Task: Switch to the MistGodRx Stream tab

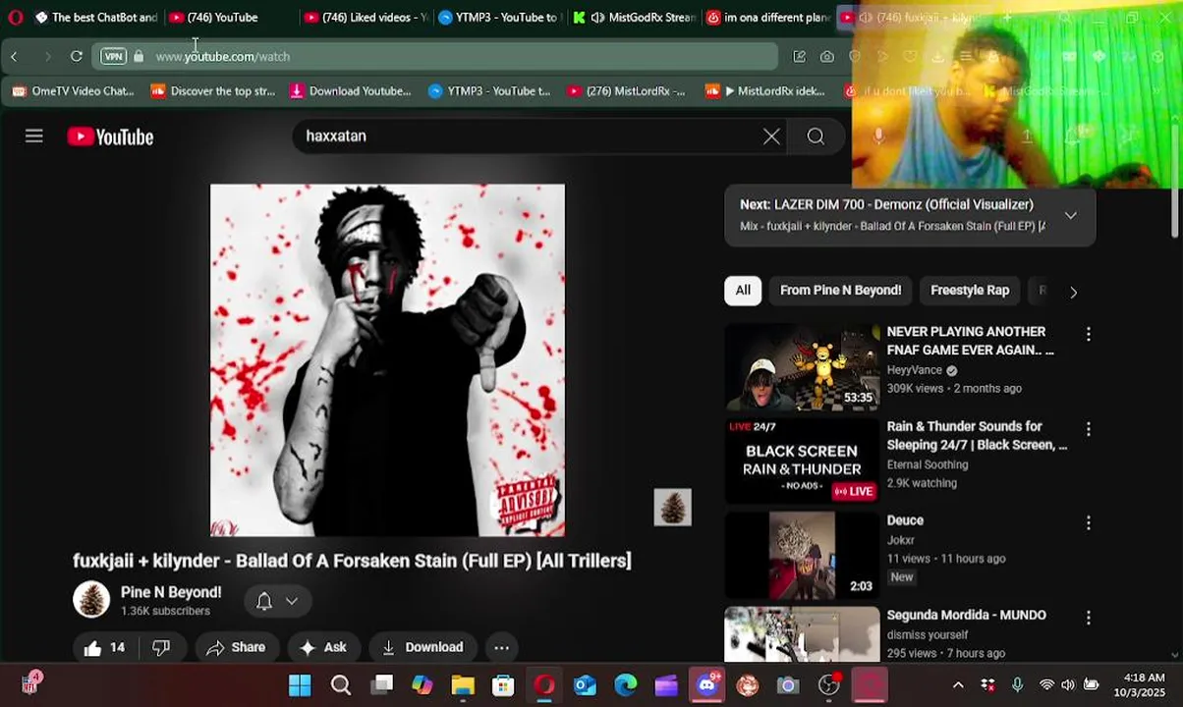Action: point(634,18)
